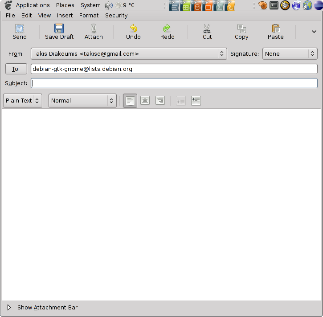Open the Applications panel menu
The image size is (323, 317).
click(x=33, y=5)
